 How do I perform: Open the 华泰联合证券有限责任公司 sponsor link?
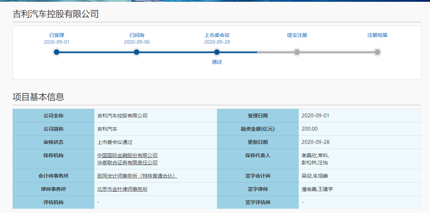point(127,163)
